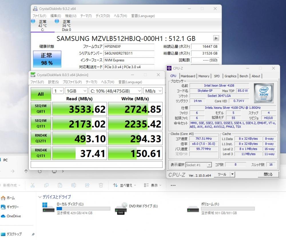286x240 pixels.
Task: Switch to the About tab in CPU-Z
Action: [x=256, y=76]
